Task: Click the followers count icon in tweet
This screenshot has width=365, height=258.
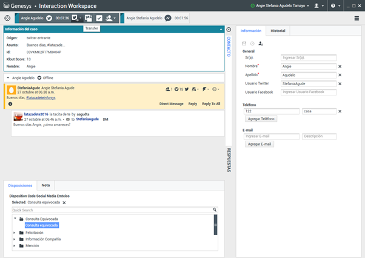Action: pos(169,89)
